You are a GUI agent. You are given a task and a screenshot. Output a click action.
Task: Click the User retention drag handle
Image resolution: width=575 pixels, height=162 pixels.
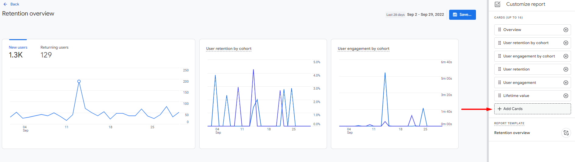[499, 69]
